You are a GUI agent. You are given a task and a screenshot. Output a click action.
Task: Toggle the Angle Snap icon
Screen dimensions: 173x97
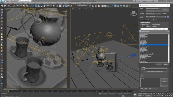pos(66,6)
